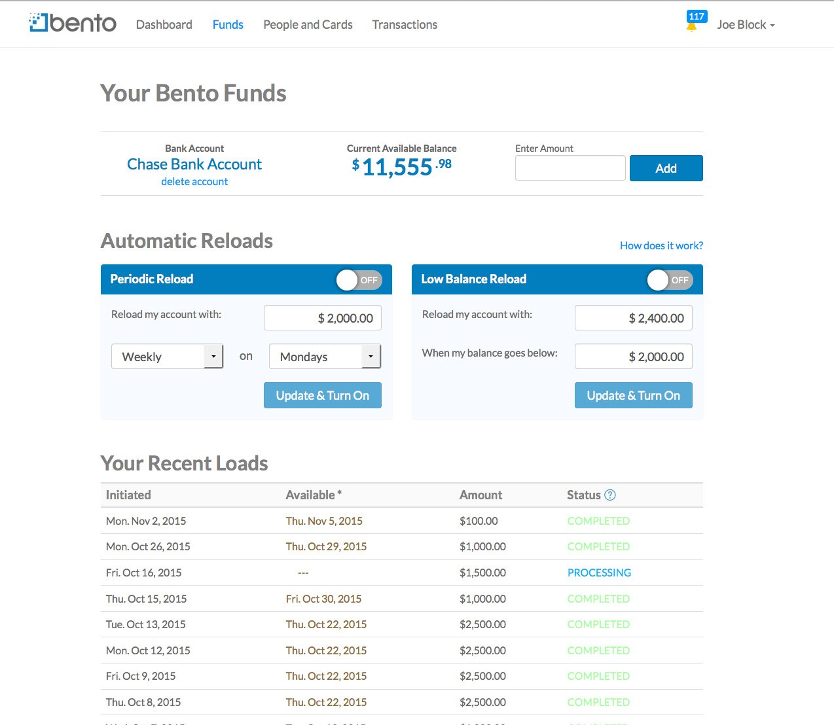This screenshot has width=834, height=725.
Task: Turn on the Low Balance Reload switch
Action: pyautogui.click(x=670, y=280)
